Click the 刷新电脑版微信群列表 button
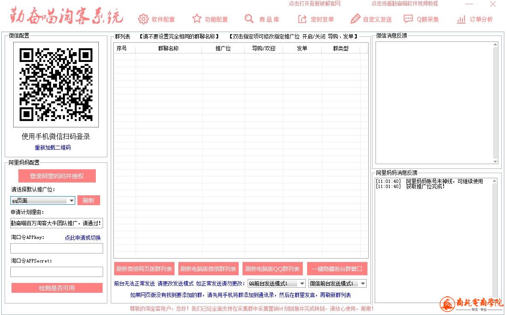 pos(208,268)
